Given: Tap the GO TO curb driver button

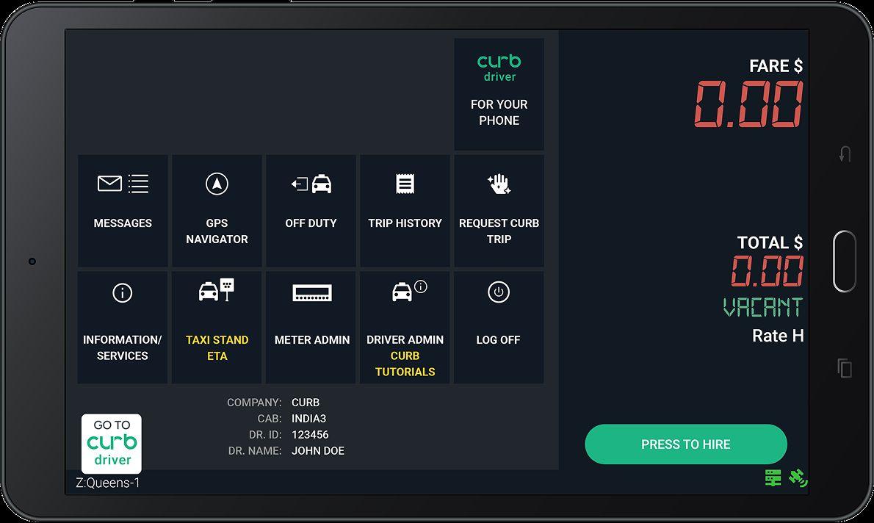Looking at the screenshot, I should (x=112, y=444).
